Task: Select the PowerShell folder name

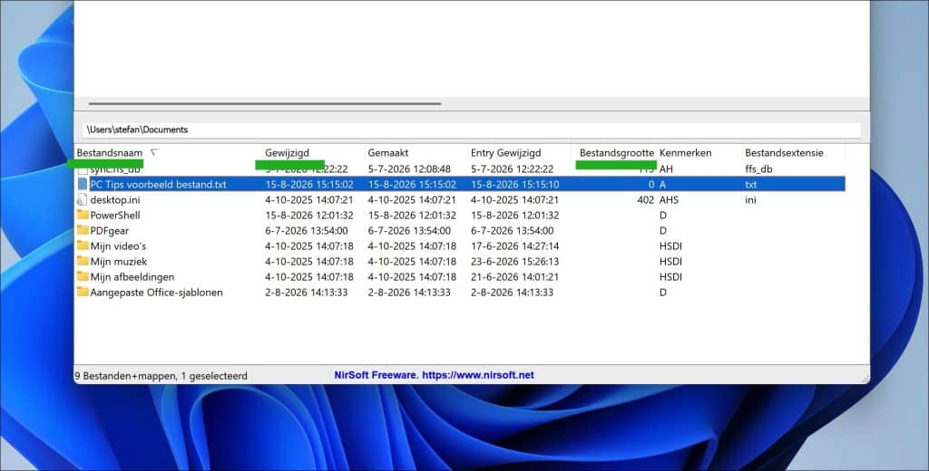Action: pos(115,216)
